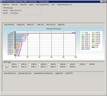Maximize the HVM Monitor Realtime Viewer window

coord(103,2)
